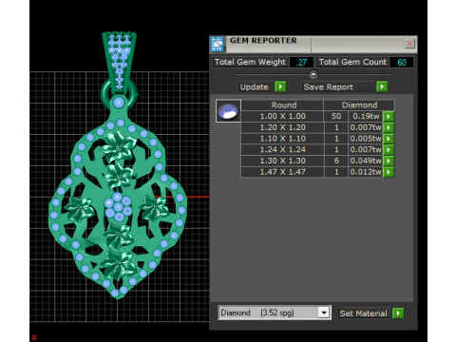Click green arrow for 1.24 X 1.24 row
456x342 pixels.
coord(389,149)
